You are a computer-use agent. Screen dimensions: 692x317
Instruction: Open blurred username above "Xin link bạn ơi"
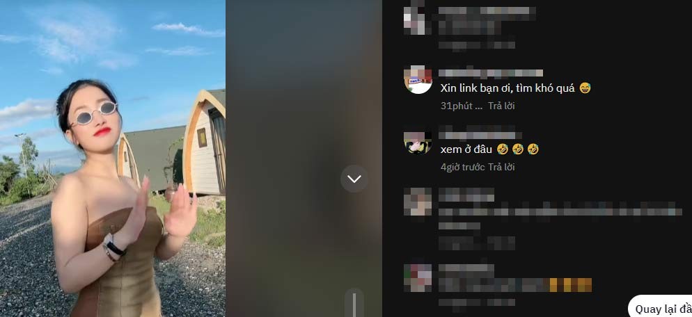click(x=491, y=73)
